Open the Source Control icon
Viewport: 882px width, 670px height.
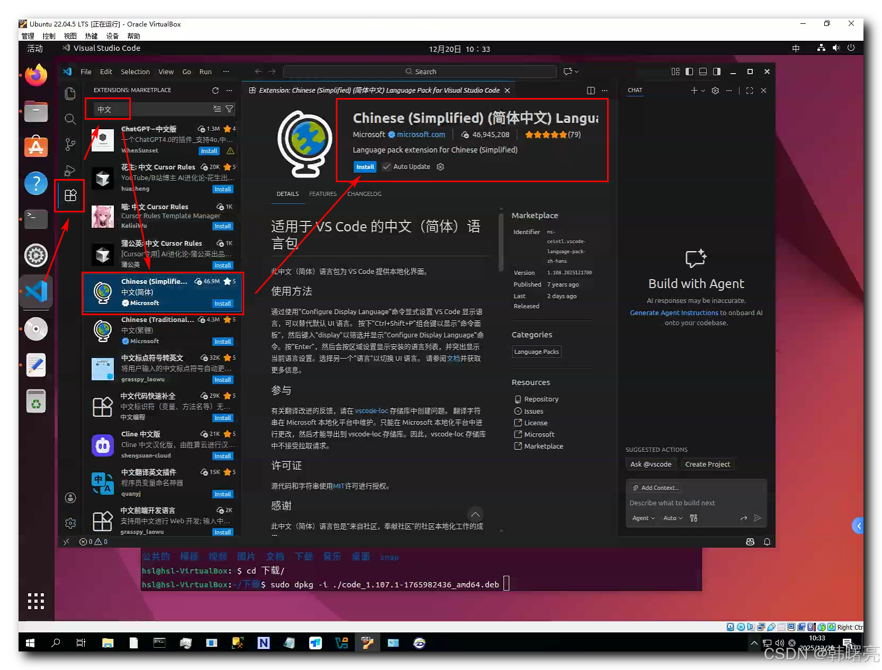click(x=69, y=145)
